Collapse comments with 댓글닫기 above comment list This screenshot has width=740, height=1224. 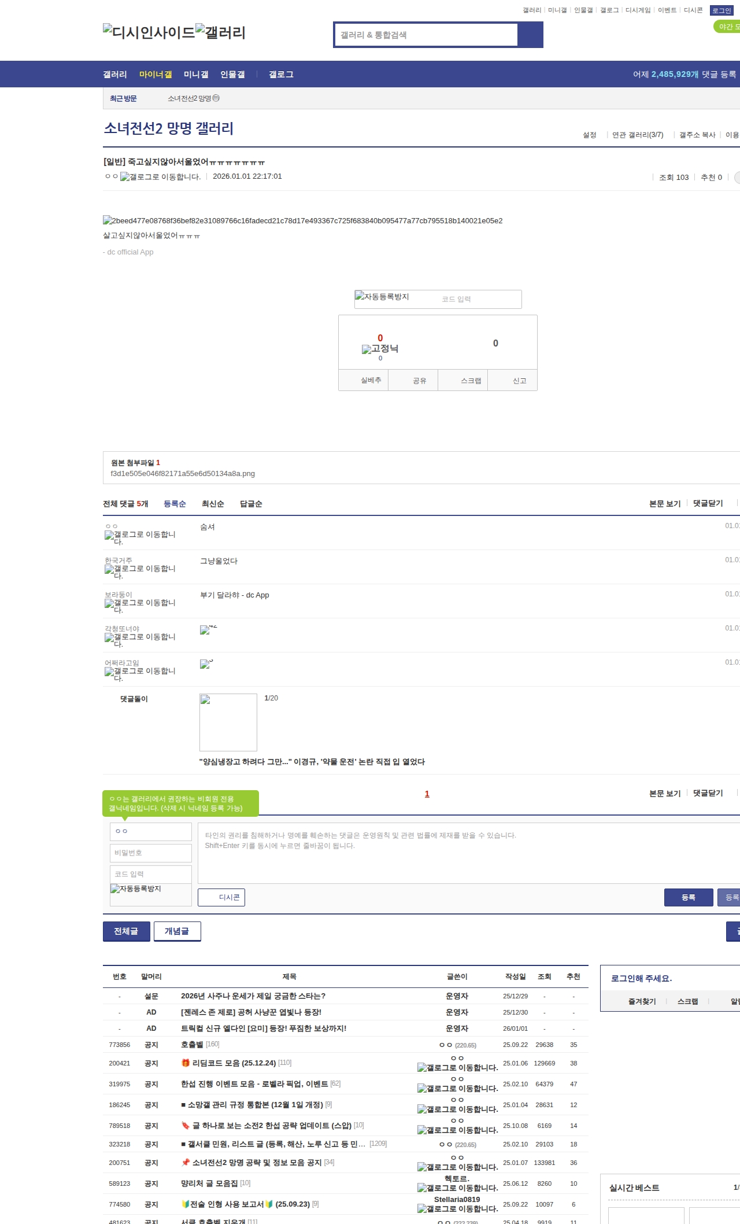point(708,503)
